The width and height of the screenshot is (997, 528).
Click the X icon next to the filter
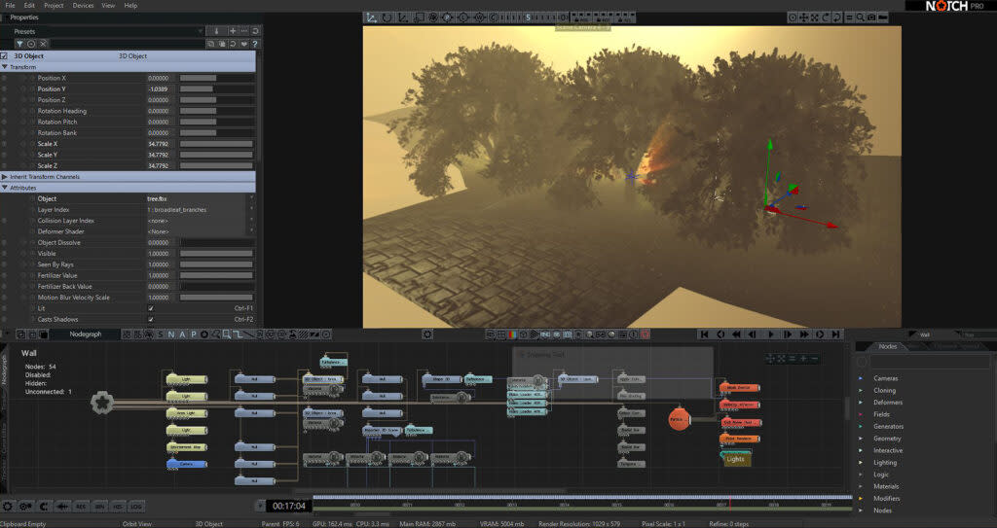pos(43,44)
